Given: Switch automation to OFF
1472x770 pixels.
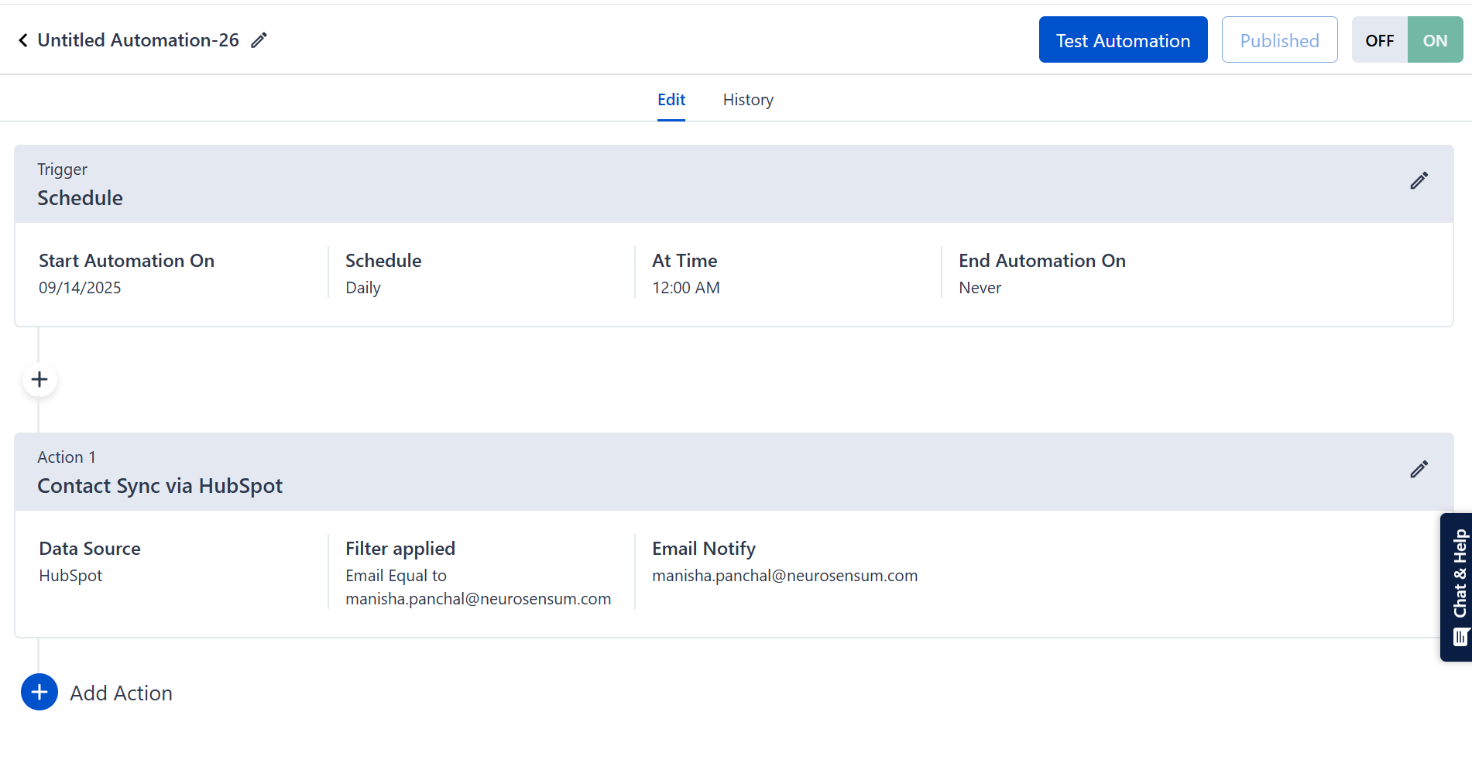Looking at the screenshot, I should click(x=1379, y=40).
